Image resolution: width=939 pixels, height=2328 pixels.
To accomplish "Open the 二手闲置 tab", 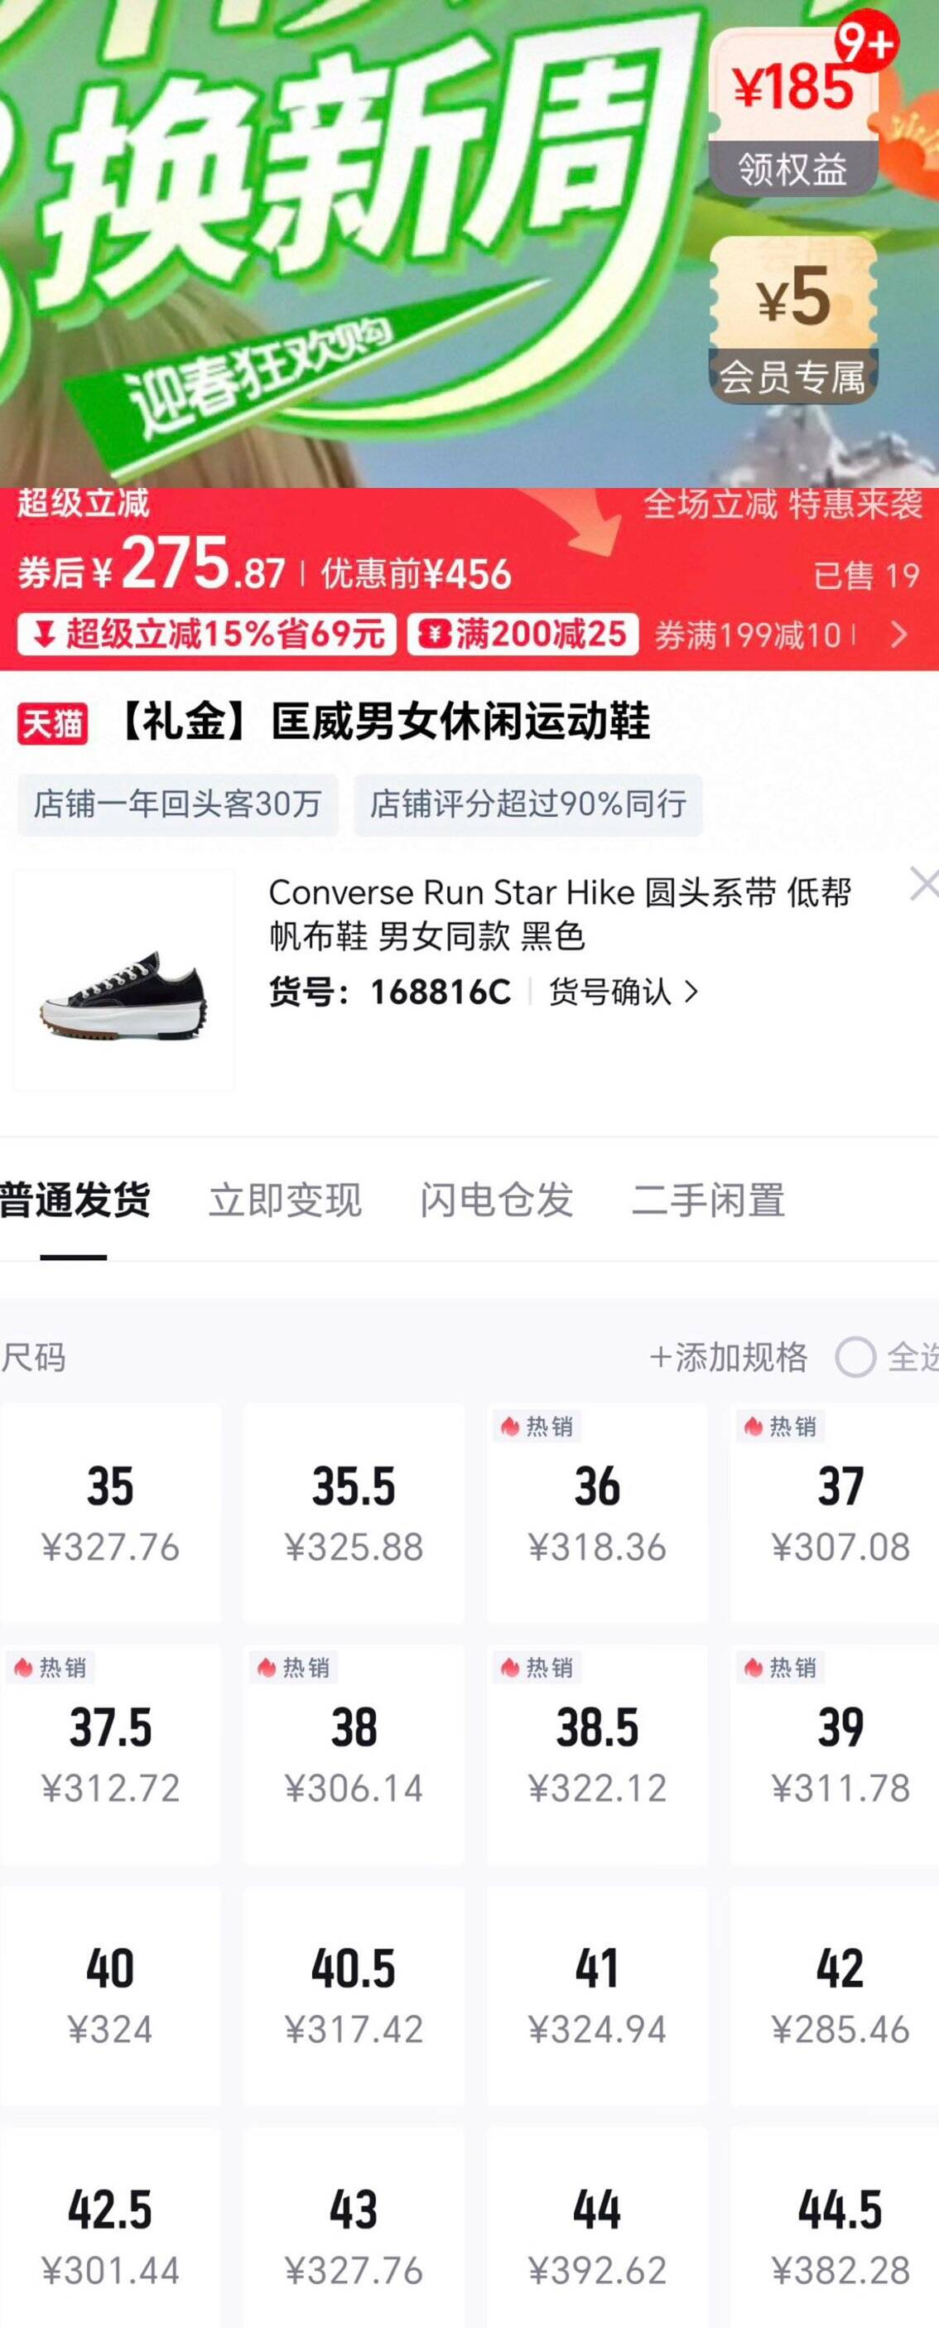I will (x=708, y=1200).
